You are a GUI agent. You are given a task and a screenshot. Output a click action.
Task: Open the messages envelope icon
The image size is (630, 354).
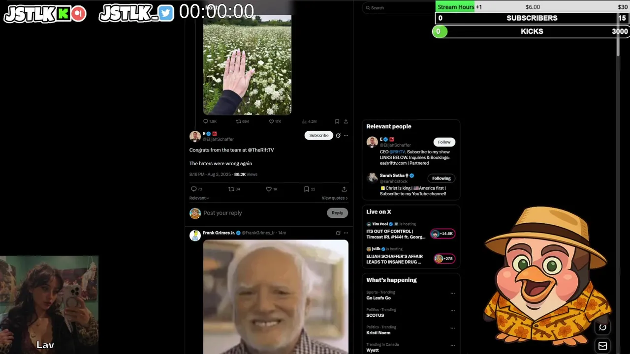(602, 346)
